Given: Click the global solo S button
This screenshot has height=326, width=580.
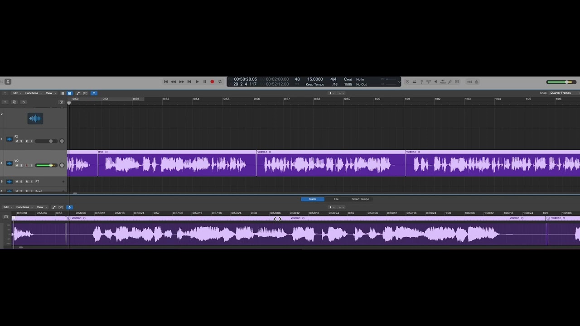Looking at the screenshot, I should (x=24, y=102).
